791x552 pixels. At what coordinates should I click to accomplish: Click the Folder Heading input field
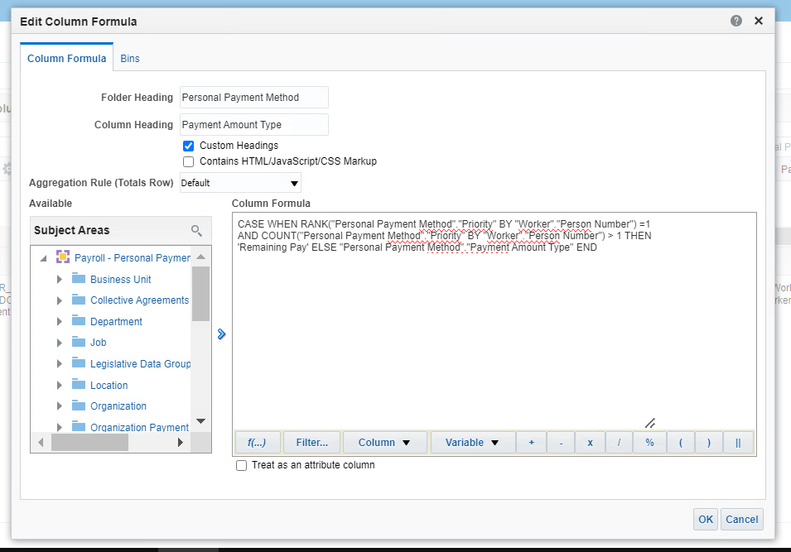coord(253,97)
